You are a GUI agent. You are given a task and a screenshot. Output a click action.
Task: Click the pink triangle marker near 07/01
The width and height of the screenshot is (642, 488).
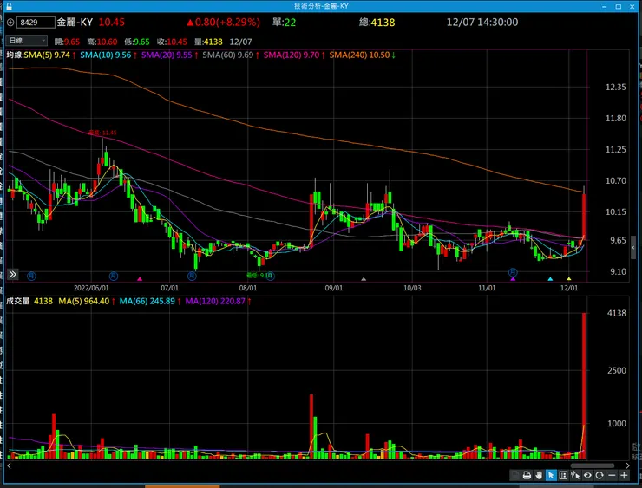140,279
